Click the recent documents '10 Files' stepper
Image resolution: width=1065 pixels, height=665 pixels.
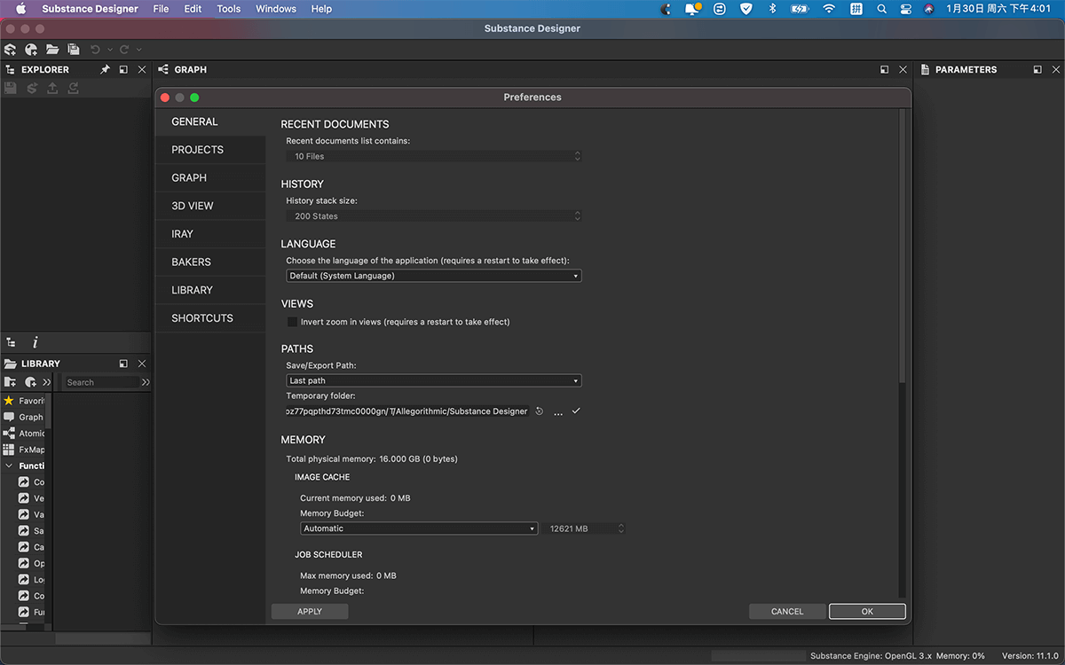(578, 156)
